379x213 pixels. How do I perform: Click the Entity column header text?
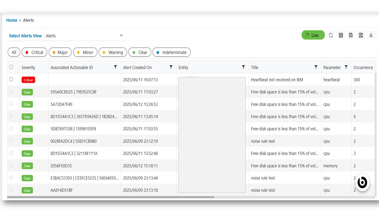coord(183,67)
